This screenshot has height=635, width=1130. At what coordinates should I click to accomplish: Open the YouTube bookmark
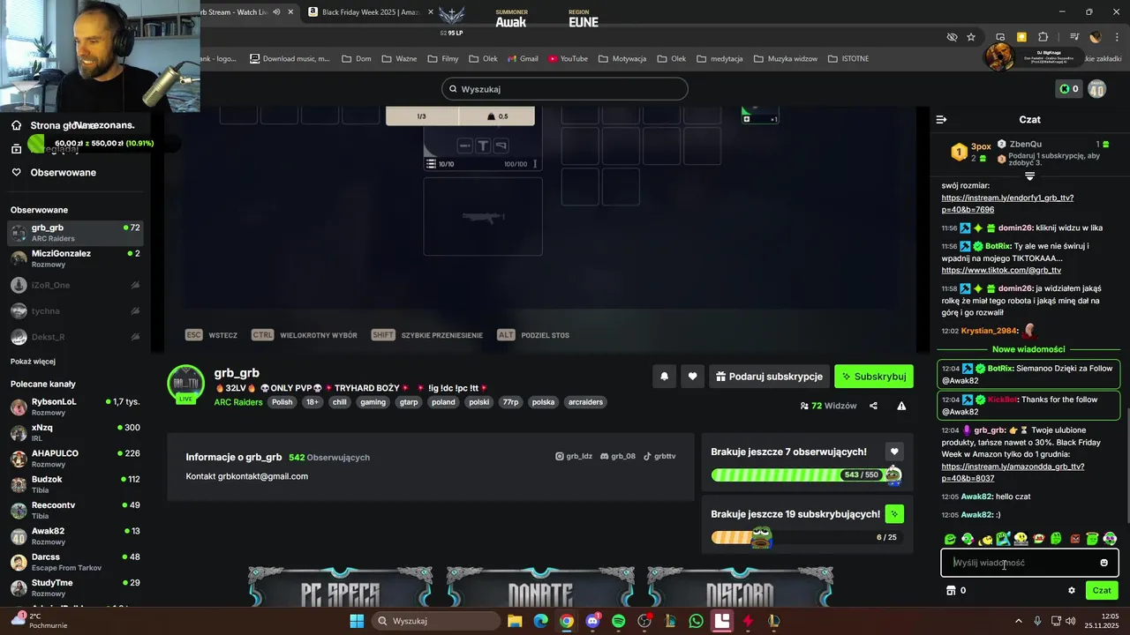coord(568,59)
